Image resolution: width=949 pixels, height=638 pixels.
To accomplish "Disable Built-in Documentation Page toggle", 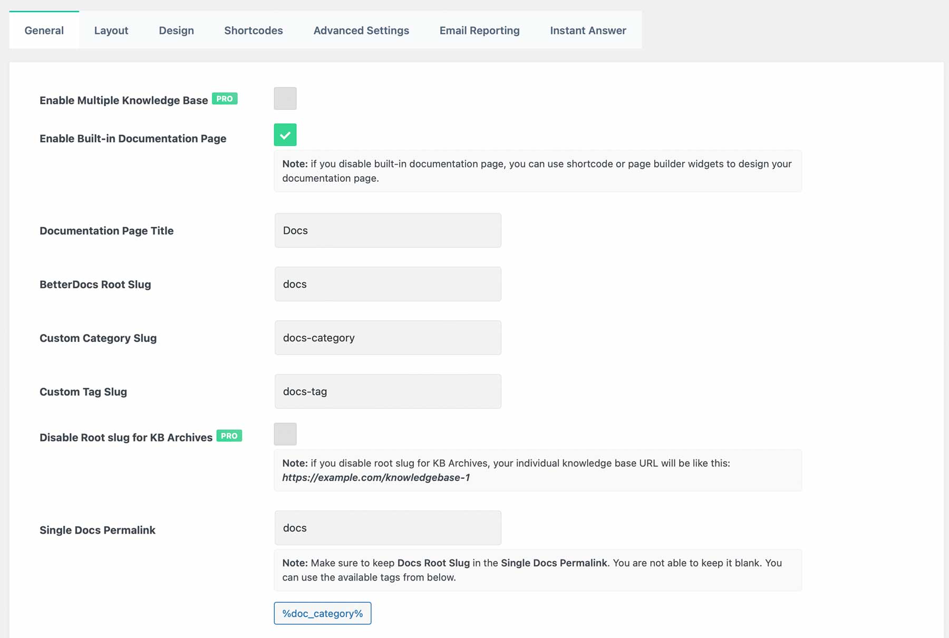I will coord(285,134).
